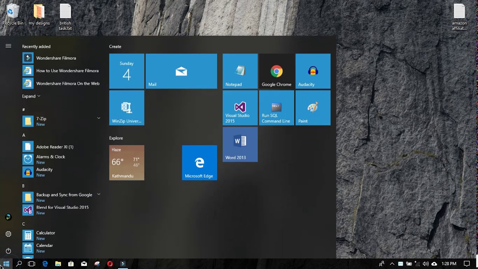The height and width of the screenshot is (269, 478).
Task: Open How to Use Wondershare Filmora
Action: click(x=62, y=71)
